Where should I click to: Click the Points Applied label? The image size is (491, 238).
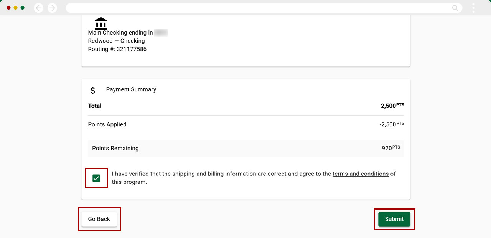click(107, 124)
